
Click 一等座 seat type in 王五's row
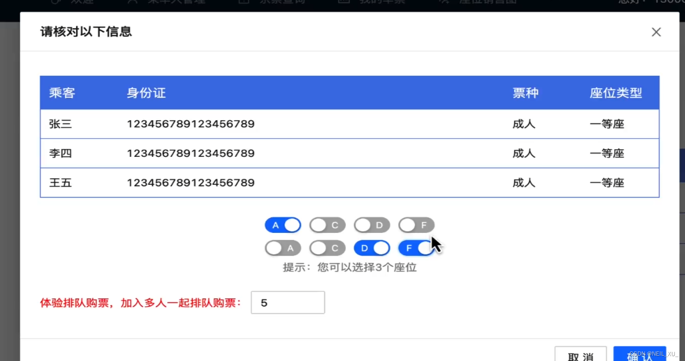tap(607, 183)
